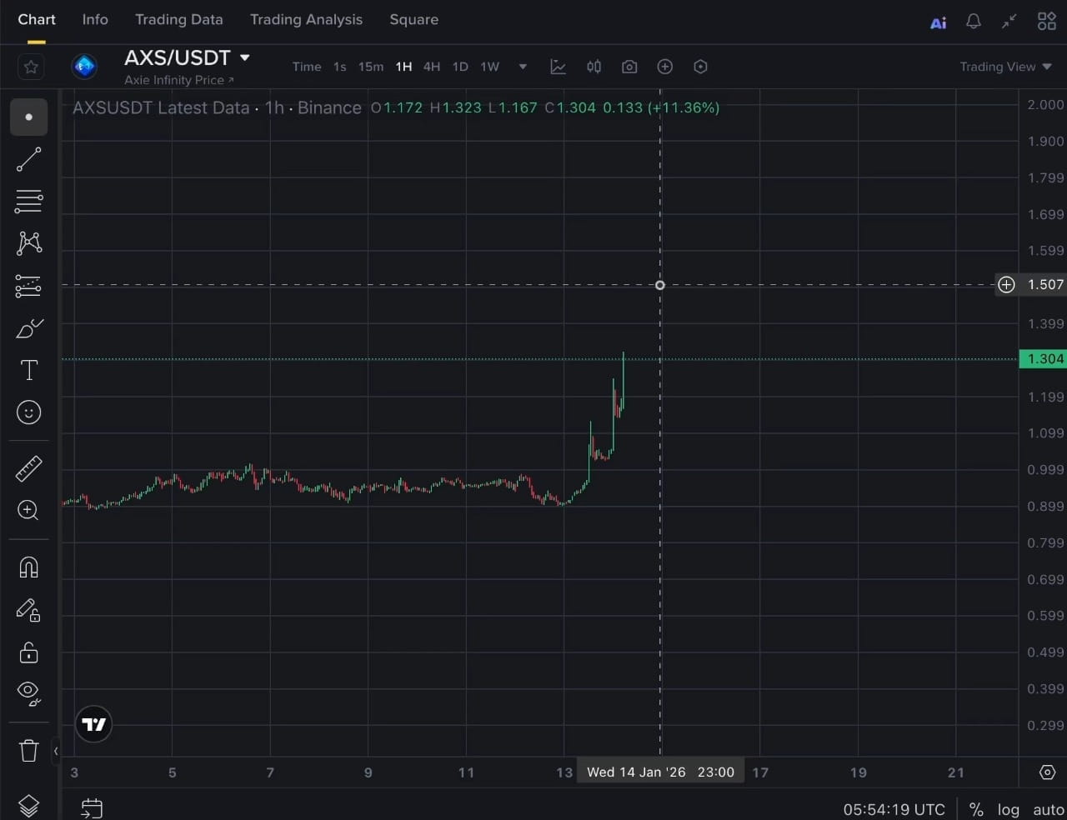
Task: Select the text annotation tool
Action: coord(29,370)
